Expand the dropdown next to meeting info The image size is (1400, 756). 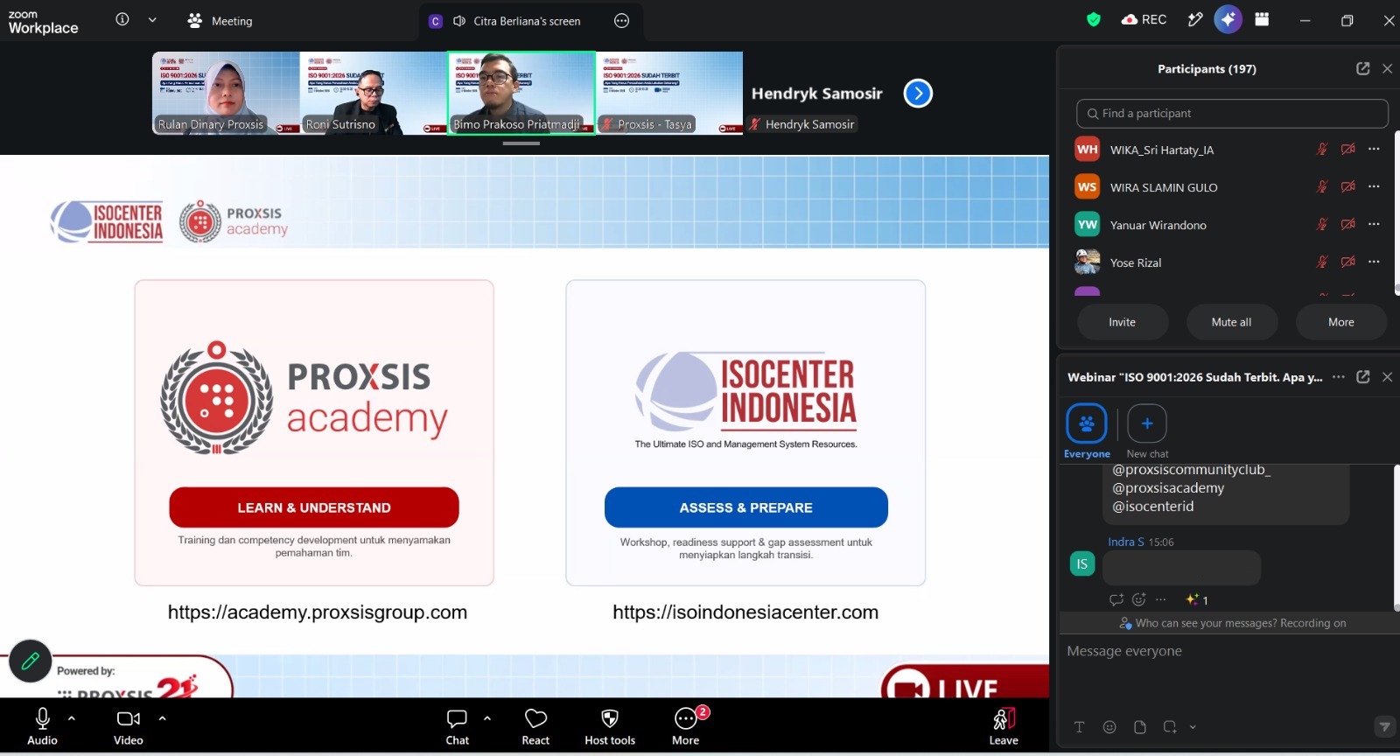pyautogui.click(x=152, y=19)
